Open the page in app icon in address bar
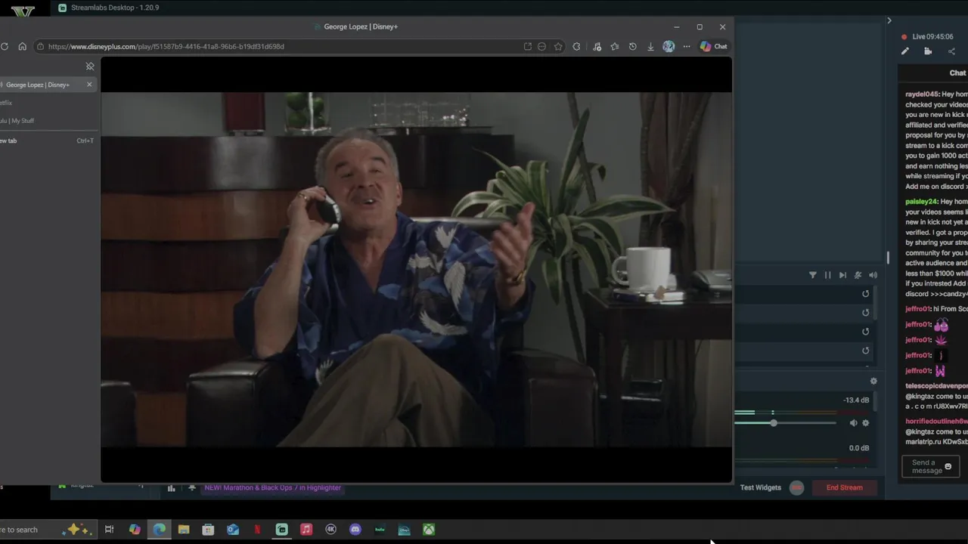The image size is (968, 544). point(527,46)
